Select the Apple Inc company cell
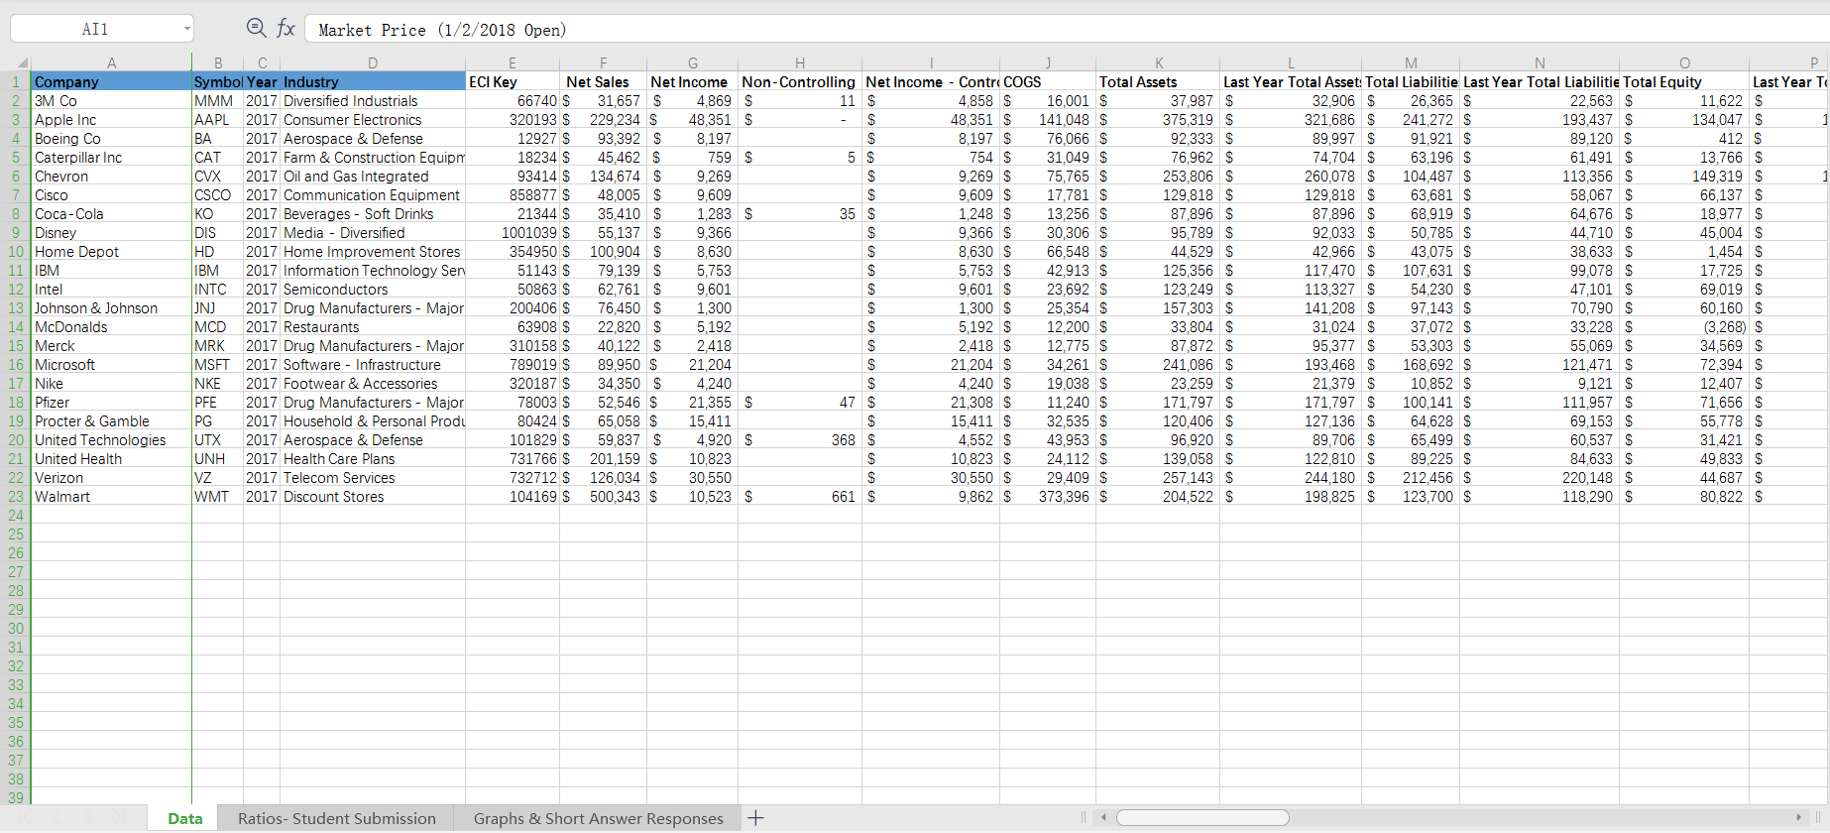This screenshot has height=833, width=1830. tap(111, 119)
